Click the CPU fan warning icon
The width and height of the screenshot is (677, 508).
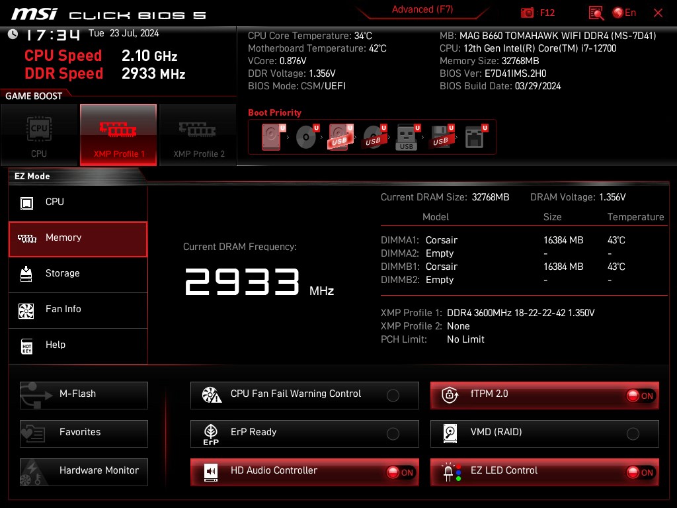[x=212, y=395]
